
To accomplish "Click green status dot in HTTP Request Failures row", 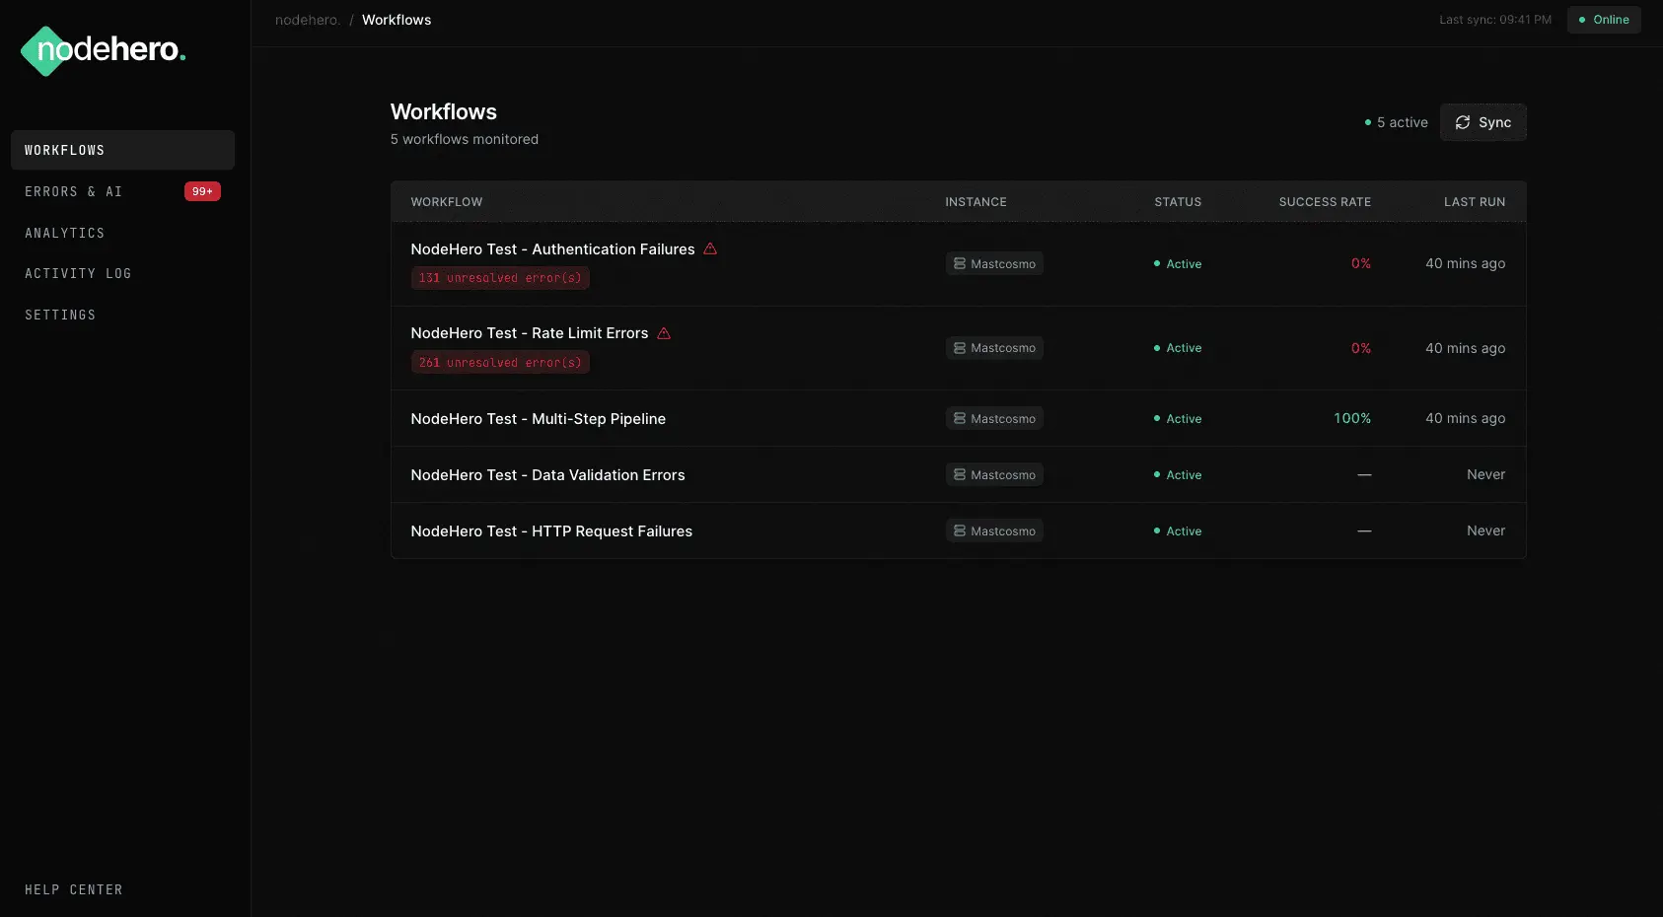I will [1157, 530].
